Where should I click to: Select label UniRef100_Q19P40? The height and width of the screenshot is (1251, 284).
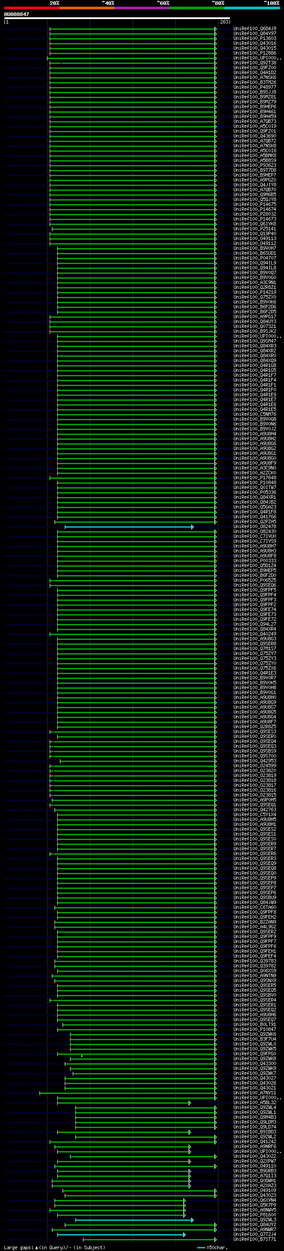tap(255, 233)
